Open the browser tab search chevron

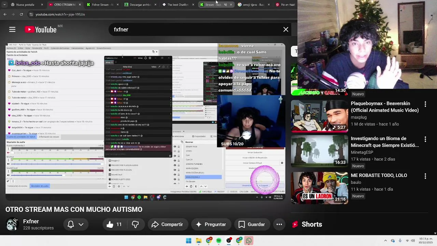point(4,5)
